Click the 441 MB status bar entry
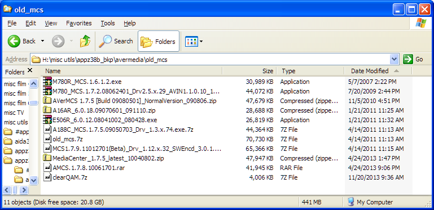This screenshot has width=434, height=210. click(x=312, y=202)
